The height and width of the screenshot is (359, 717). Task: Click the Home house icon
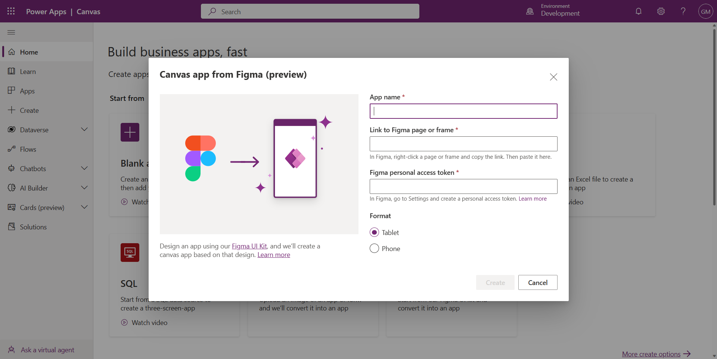coord(12,52)
